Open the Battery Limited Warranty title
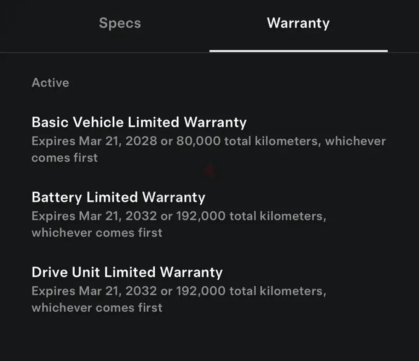The width and height of the screenshot is (419, 361). (x=119, y=197)
